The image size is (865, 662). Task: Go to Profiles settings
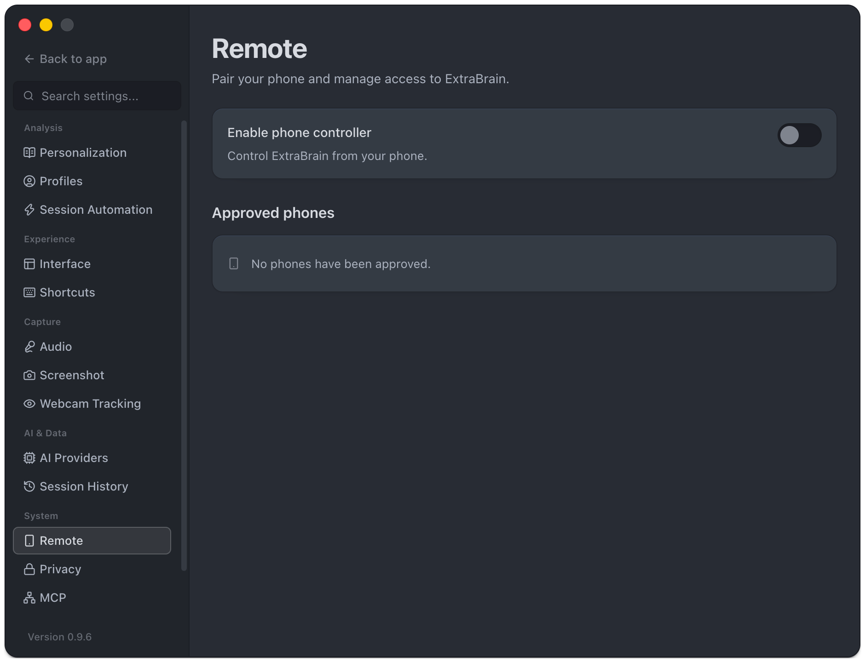pyautogui.click(x=92, y=181)
